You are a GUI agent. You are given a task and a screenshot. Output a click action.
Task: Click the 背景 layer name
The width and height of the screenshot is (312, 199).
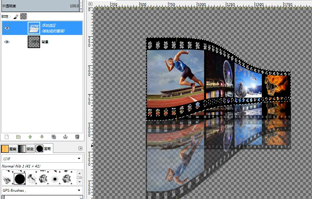click(x=45, y=42)
